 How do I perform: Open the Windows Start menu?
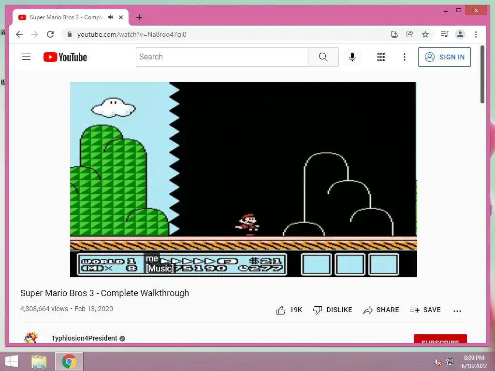[x=12, y=361]
